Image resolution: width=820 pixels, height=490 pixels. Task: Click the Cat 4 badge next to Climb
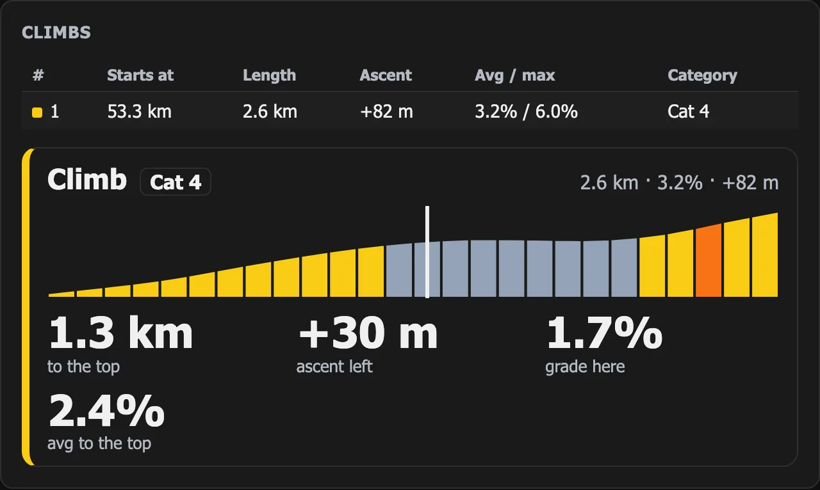click(176, 182)
